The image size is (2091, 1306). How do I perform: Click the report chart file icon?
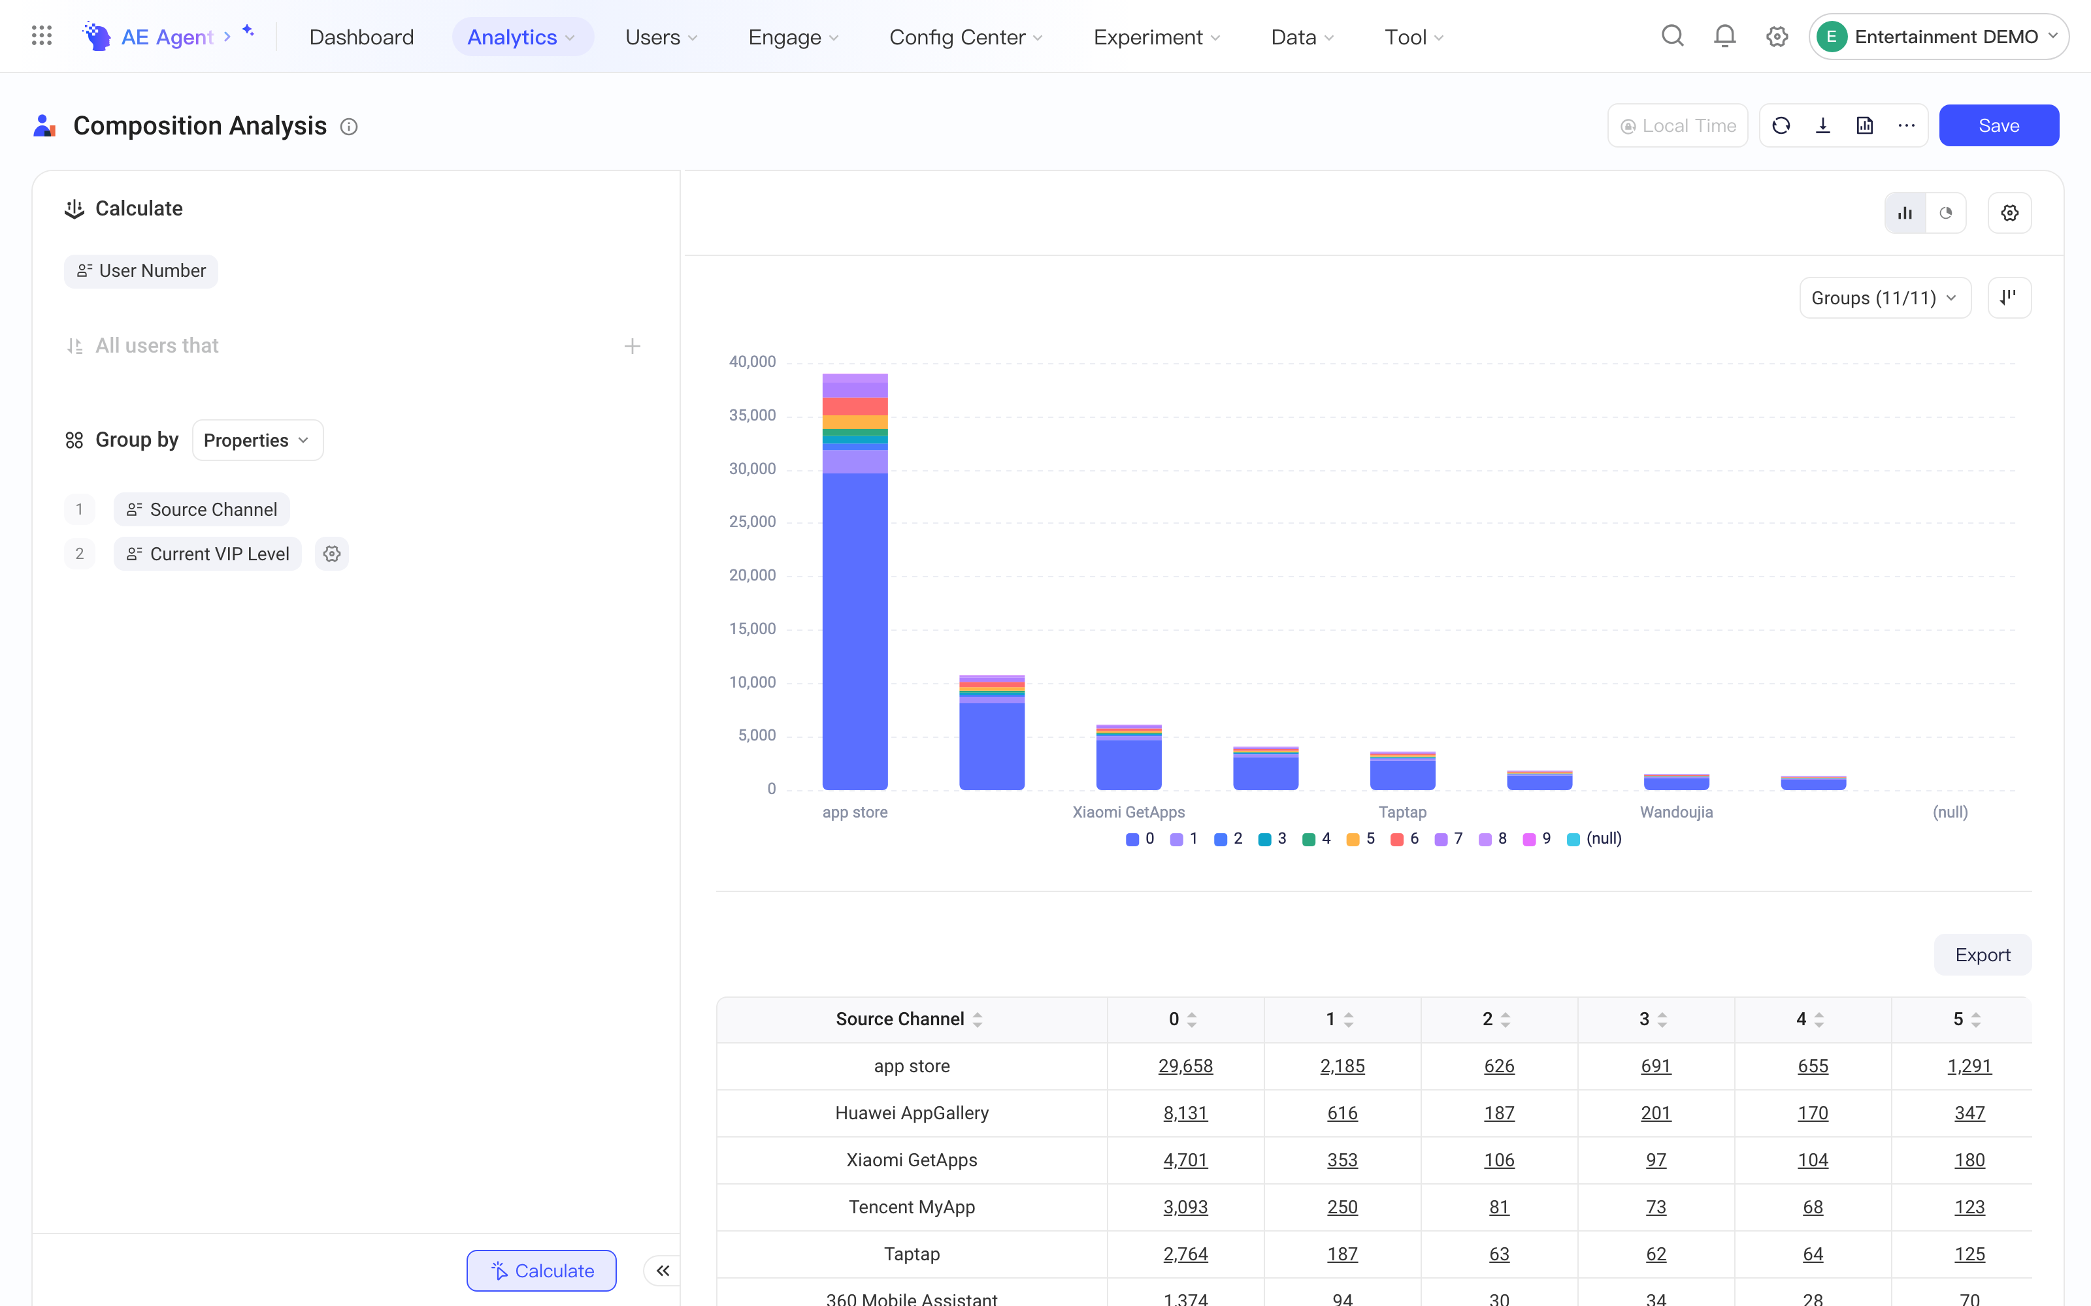point(1865,126)
